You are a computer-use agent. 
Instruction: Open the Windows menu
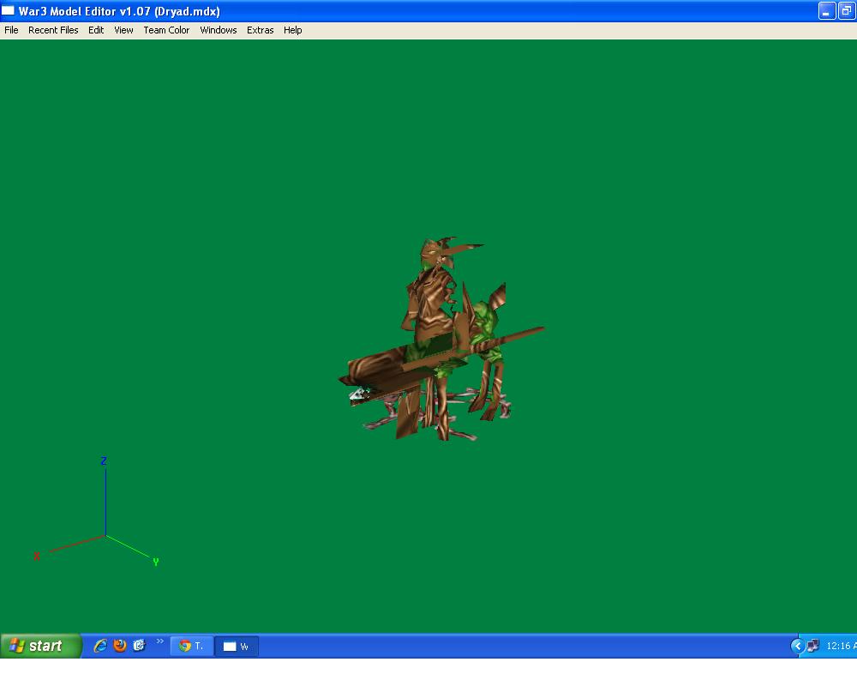[218, 30]
